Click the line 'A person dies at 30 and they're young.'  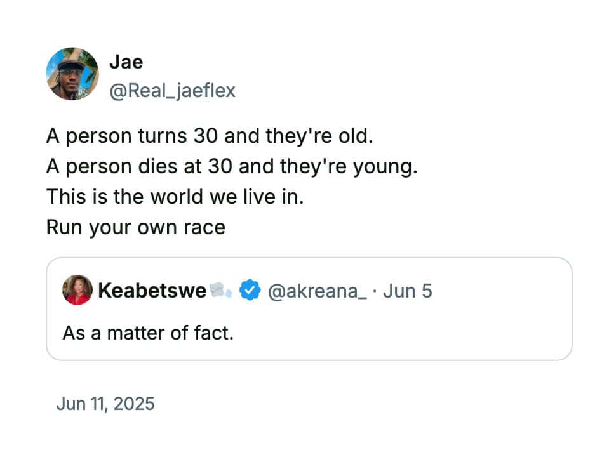click(232, 166)
